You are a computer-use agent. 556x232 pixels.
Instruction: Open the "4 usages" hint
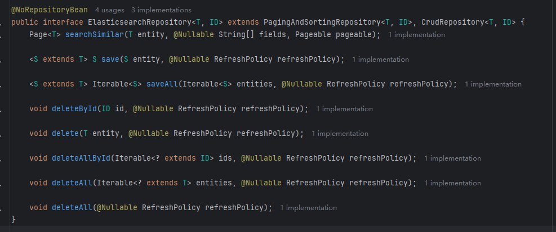[110, 10]
